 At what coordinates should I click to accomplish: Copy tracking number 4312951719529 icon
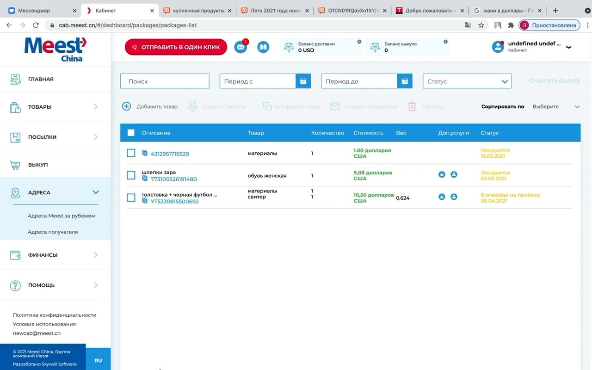145,153
